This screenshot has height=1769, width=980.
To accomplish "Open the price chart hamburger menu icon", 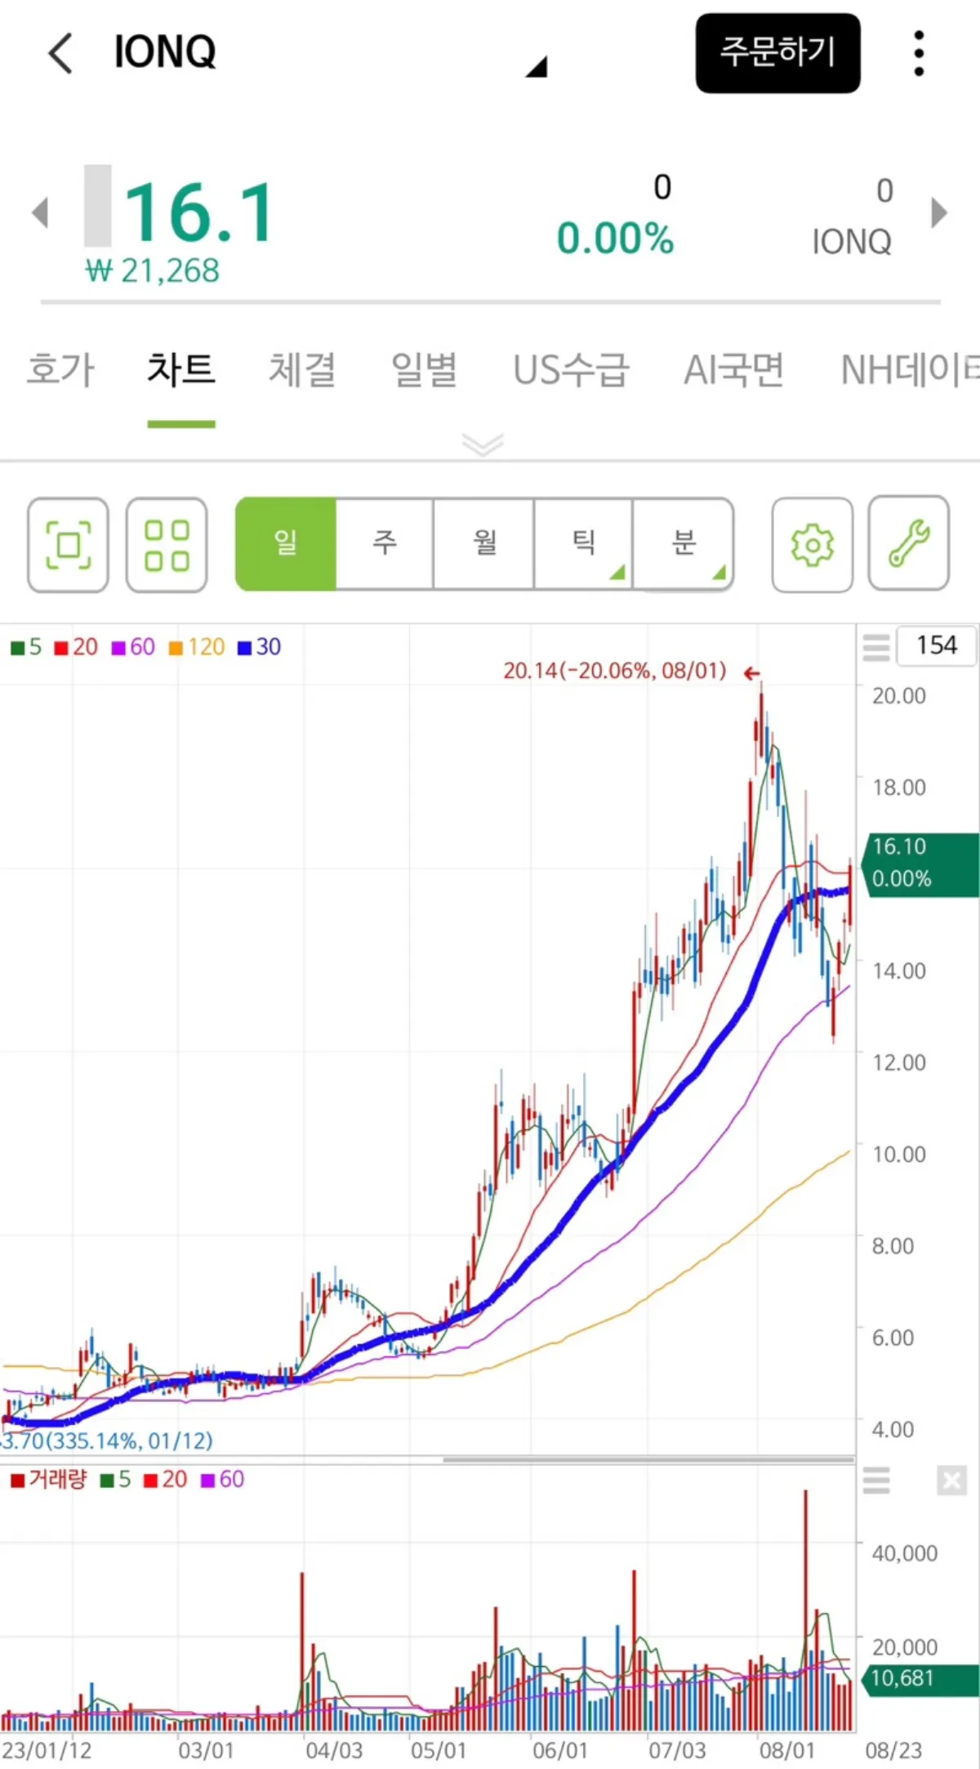I will coord(876,646).
